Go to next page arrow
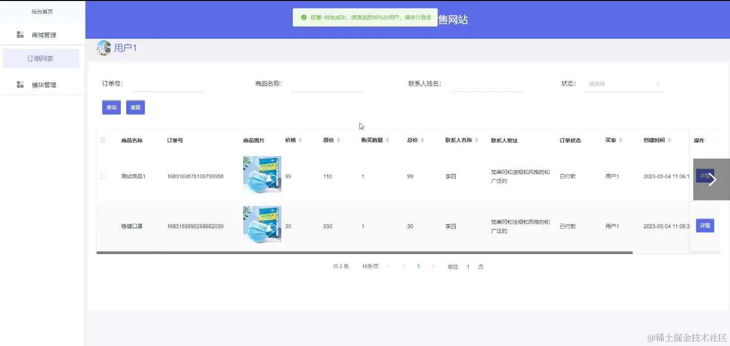 pyautogui.click(x=433, y=266)
